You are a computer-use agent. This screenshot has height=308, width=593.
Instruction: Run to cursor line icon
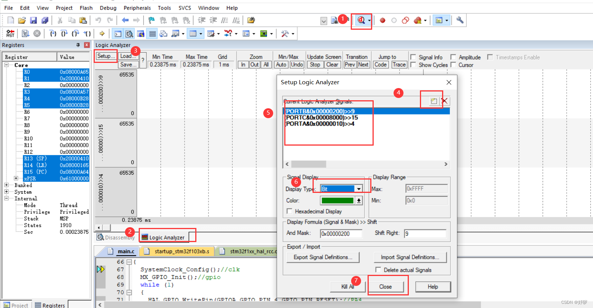pyautogui.click(x=87, y=34)
